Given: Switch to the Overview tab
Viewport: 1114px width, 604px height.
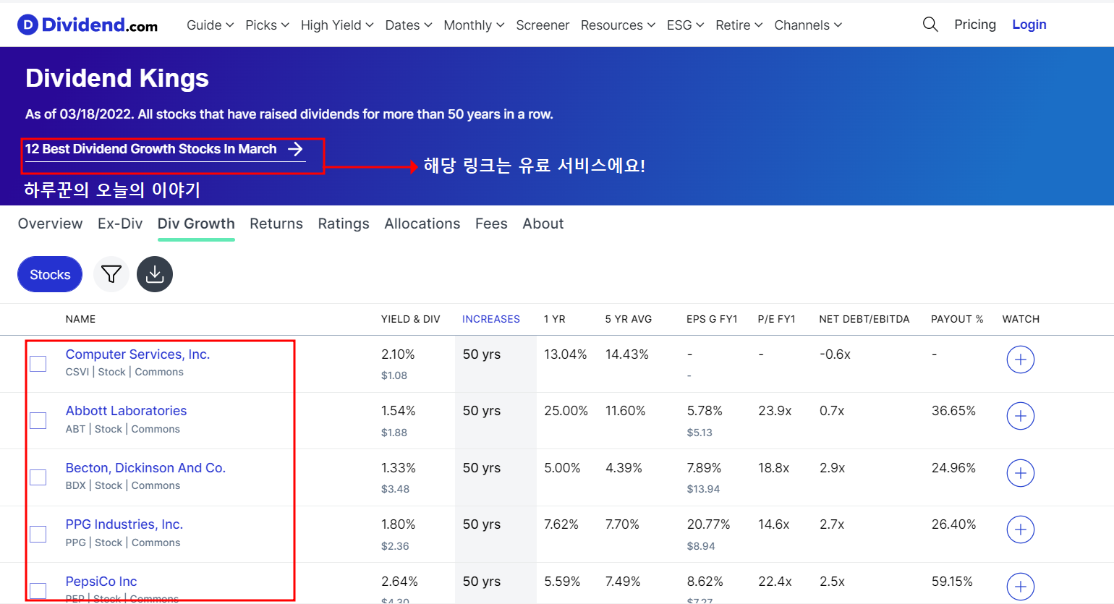Looking at the screenshot, I should [x=51, y=224].
